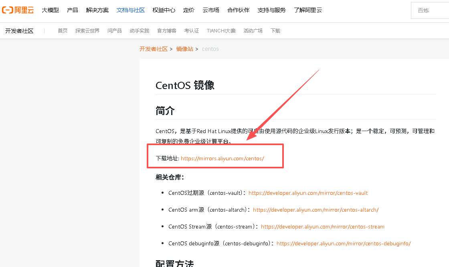
Task: Go to 云市场
Action: point(211,10)
